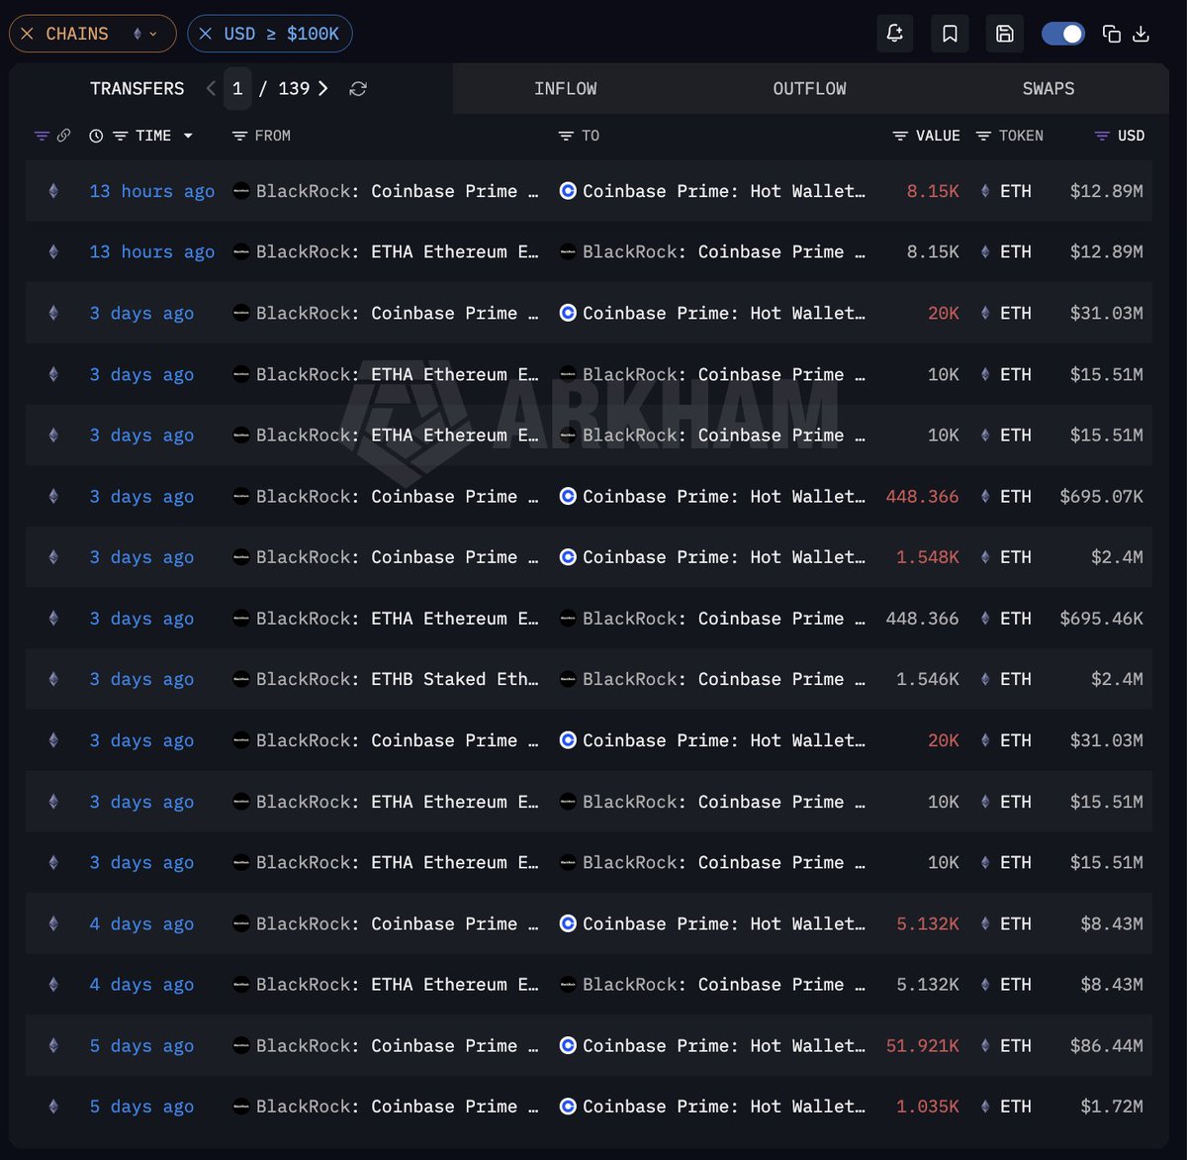This screenshot has width=1187, height=1160.
Task: Click the page number input field
Action: [x=237, y=88]
